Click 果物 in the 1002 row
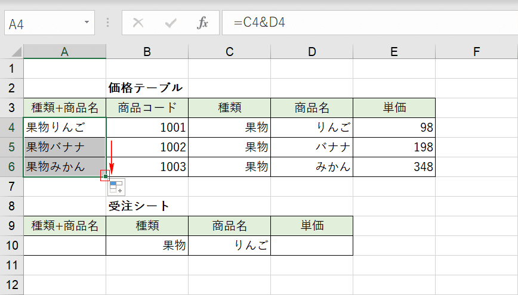Image resolution: width=518 pixels, height=295 pixels. [x=230, y=147]
